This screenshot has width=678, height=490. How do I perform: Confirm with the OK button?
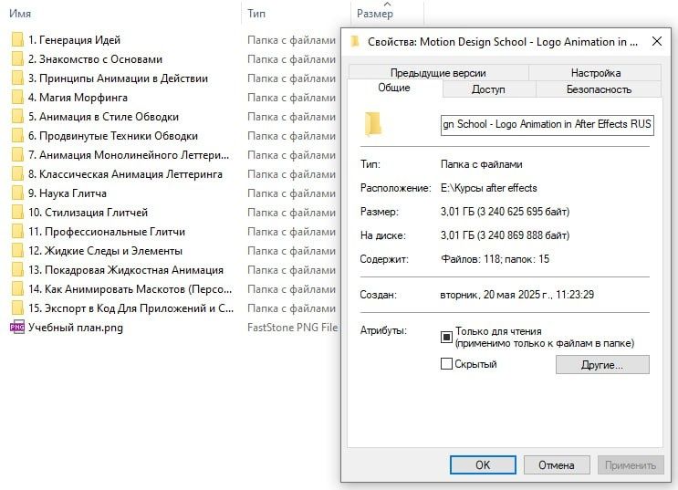483,465
